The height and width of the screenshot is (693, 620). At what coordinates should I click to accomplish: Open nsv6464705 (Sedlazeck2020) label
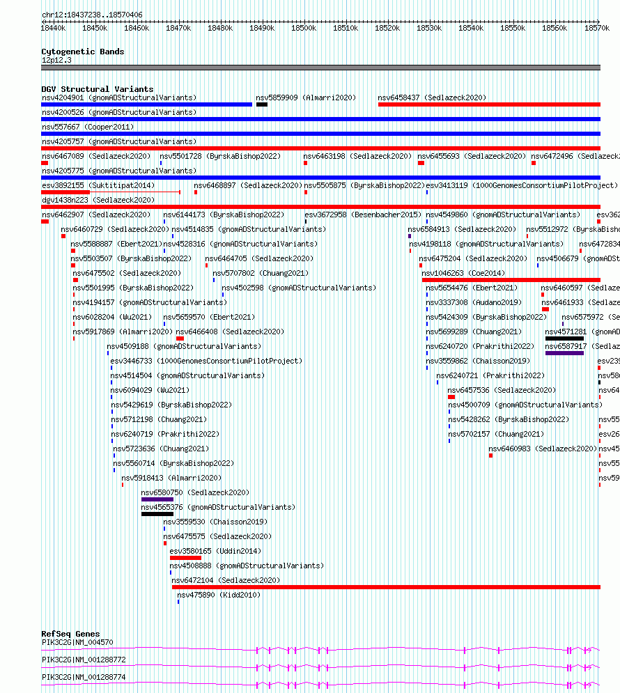pos(259,258)
